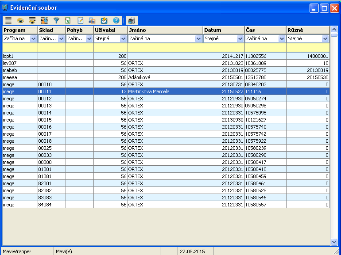Print the records using the printer icon

coord(132,20)
